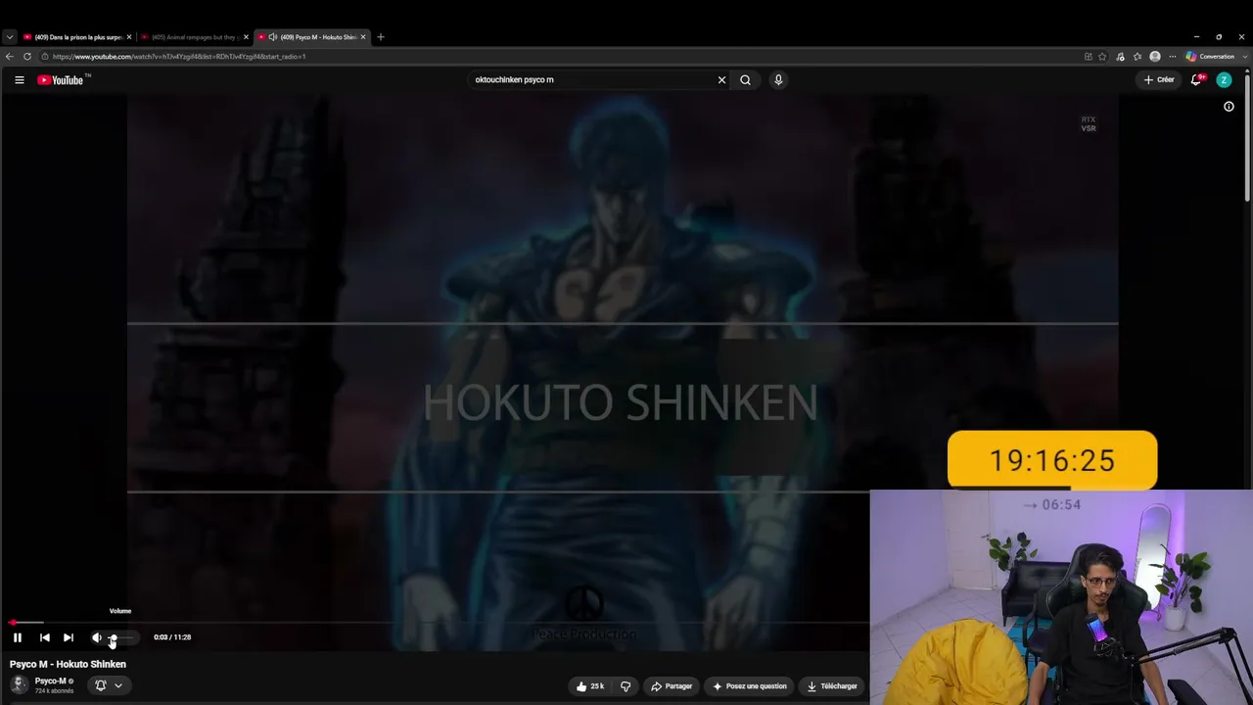Like the video with 25 k likes

pos(590,686)
